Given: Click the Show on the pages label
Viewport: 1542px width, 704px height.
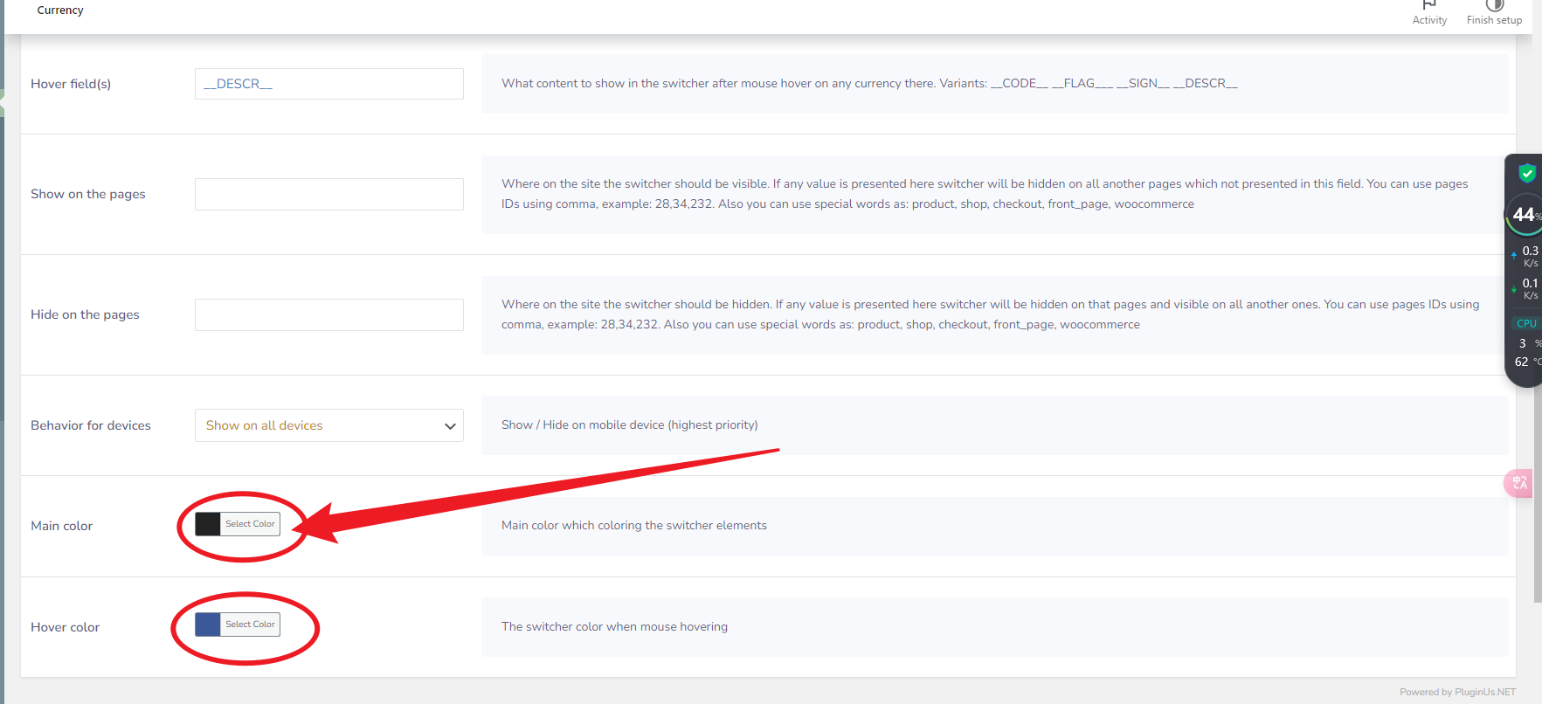Looking at the screenshot, I should point(88,194).
